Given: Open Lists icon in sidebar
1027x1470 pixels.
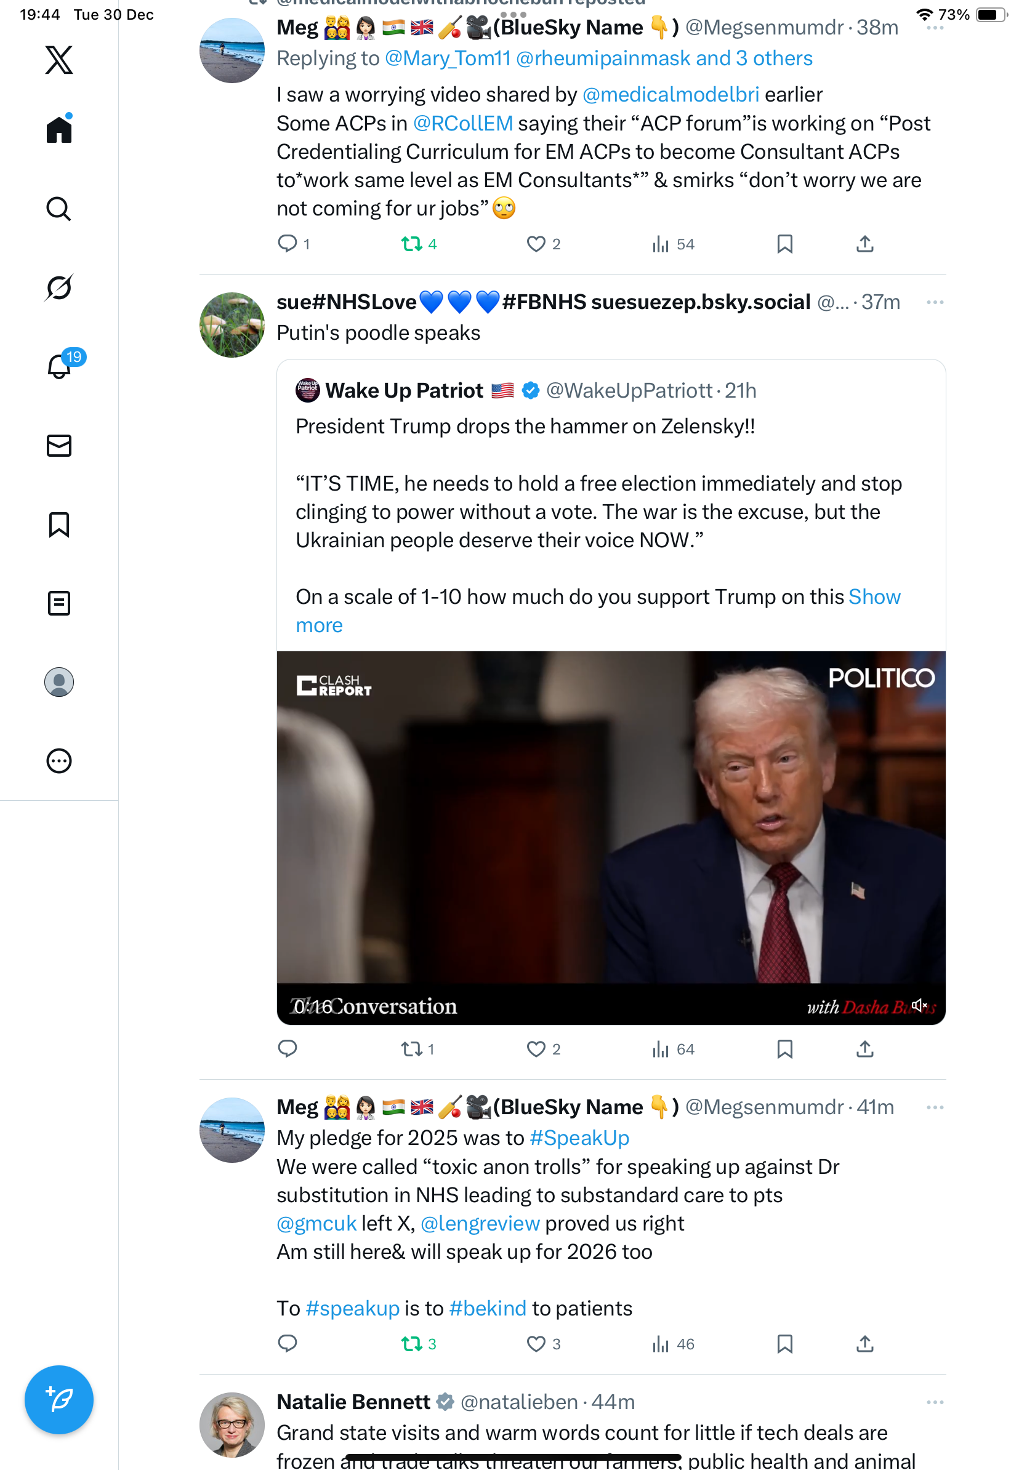Looking at the screenshot, I should click(x=59, y=603).
